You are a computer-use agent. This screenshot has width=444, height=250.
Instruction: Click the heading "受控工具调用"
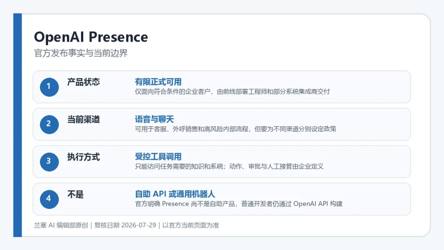[158, 157]
